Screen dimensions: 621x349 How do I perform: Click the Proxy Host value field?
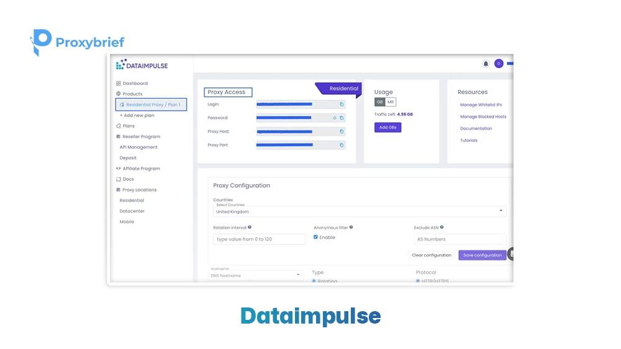(x=301, y=131)
